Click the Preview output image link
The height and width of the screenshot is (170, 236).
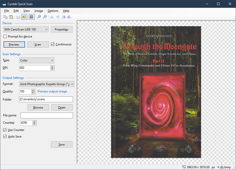point(52,91)
